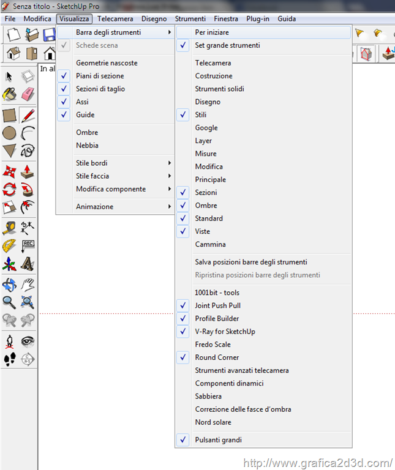Select the Paint Bucket tool
Screen dimensions: 395x470
click(9, 95)
